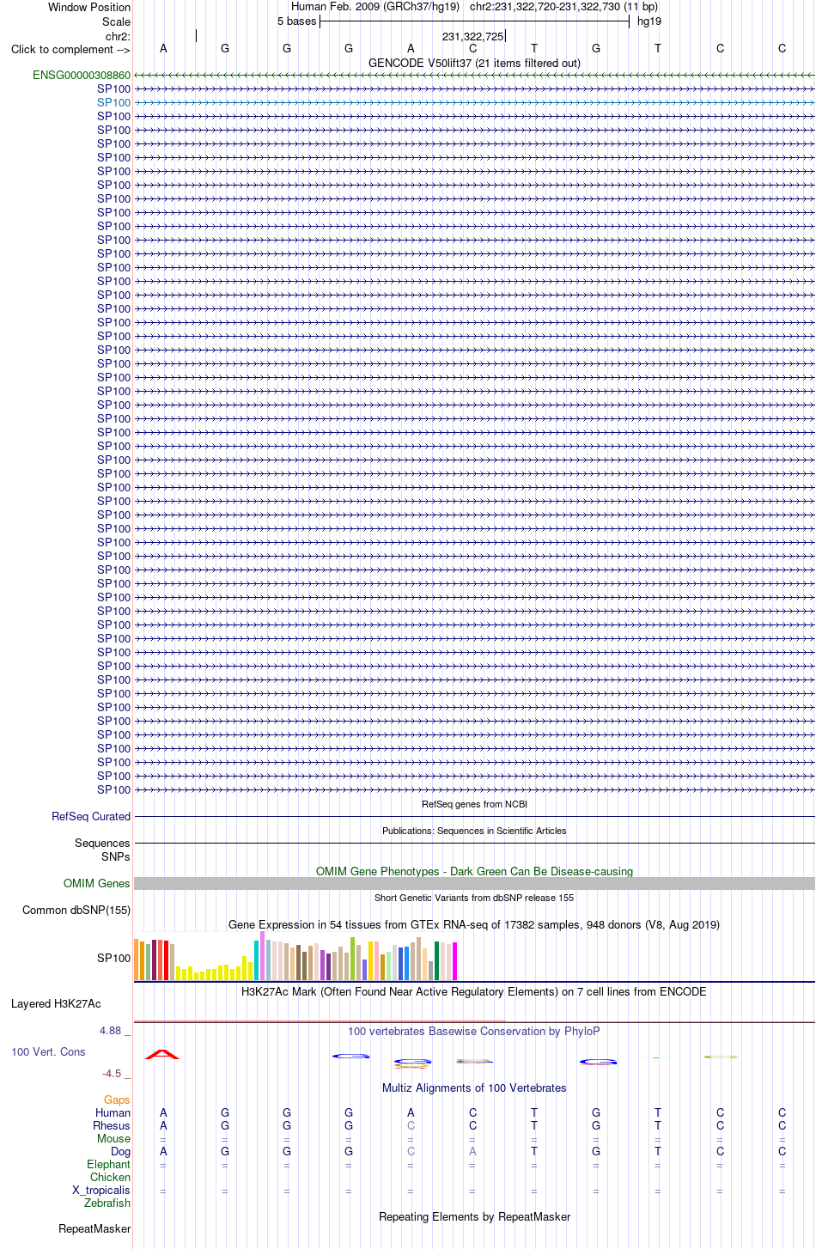The width and height of the screenshot is (816, 1249).
Task: Click the 4.88 PhyloP upper scale value
Action: [x=111, y=1030]
